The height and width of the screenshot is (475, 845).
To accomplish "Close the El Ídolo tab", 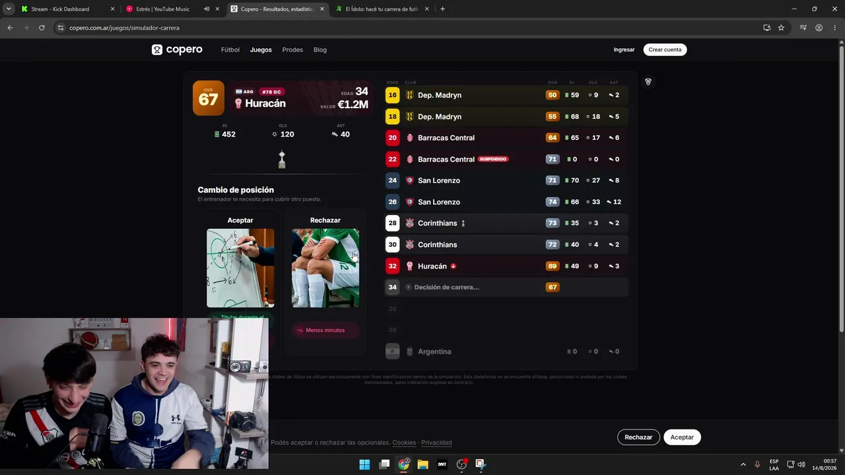I will 426,9.
